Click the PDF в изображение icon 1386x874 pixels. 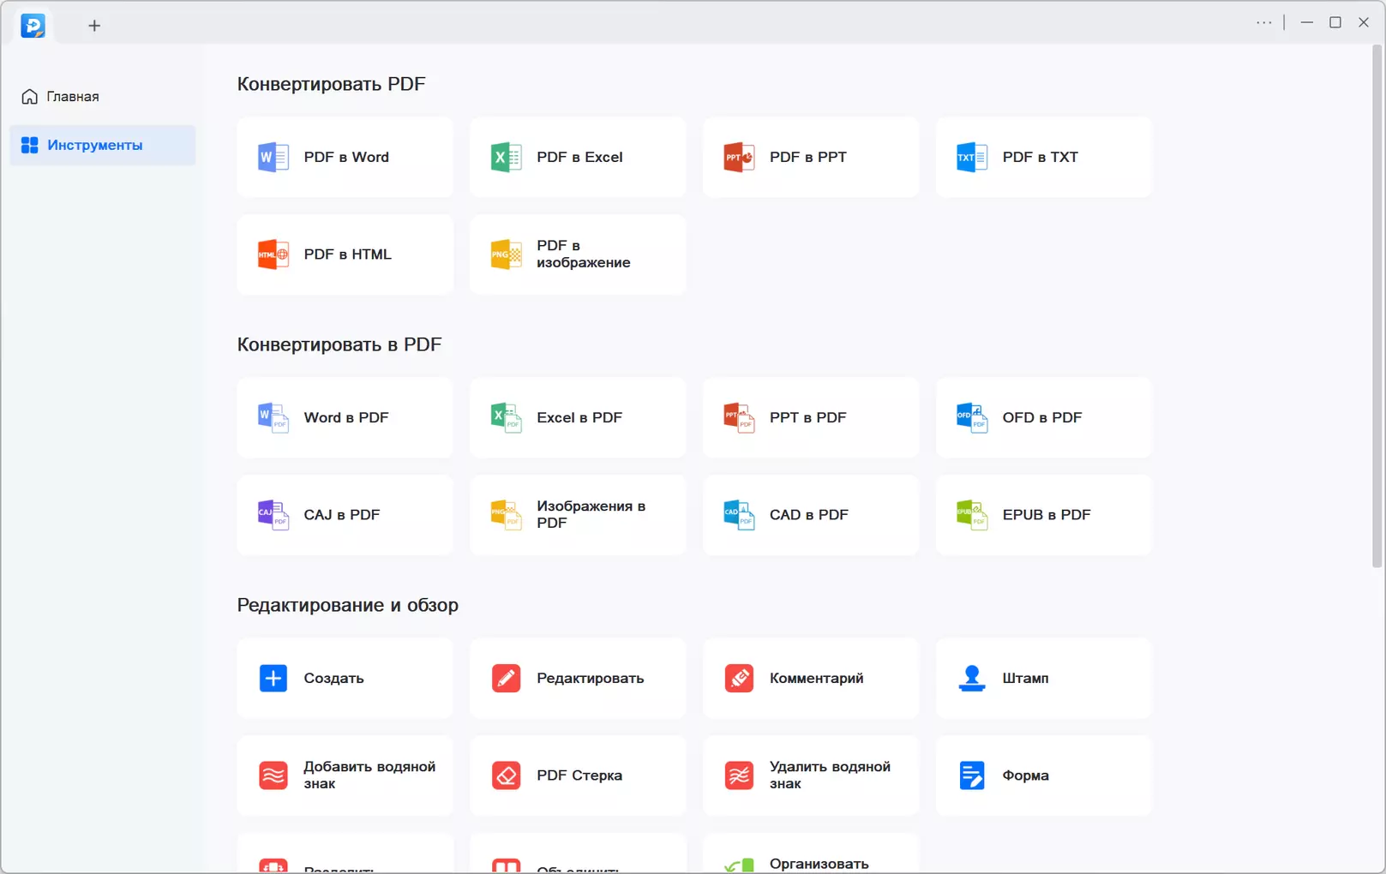click(506, 254)
